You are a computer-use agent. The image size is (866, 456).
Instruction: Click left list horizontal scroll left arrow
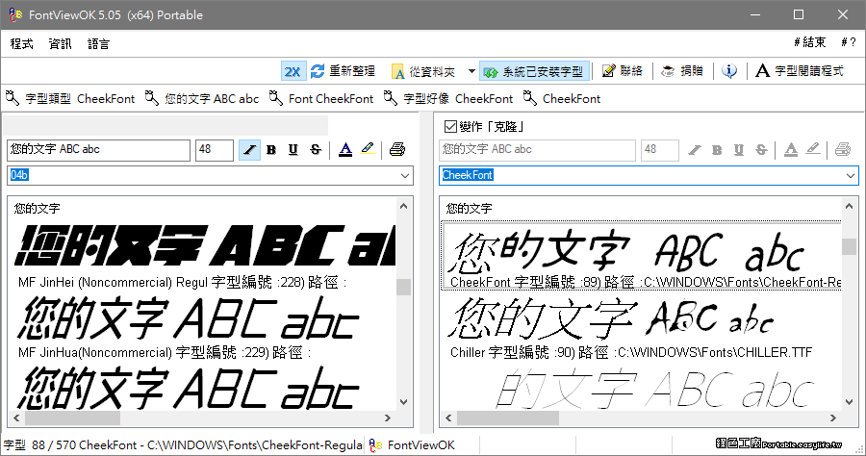click(16, 418)
